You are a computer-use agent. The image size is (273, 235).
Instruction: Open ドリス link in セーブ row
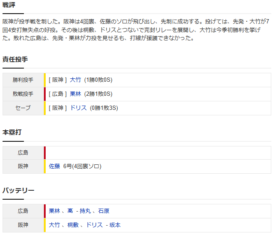click(78, 108)
